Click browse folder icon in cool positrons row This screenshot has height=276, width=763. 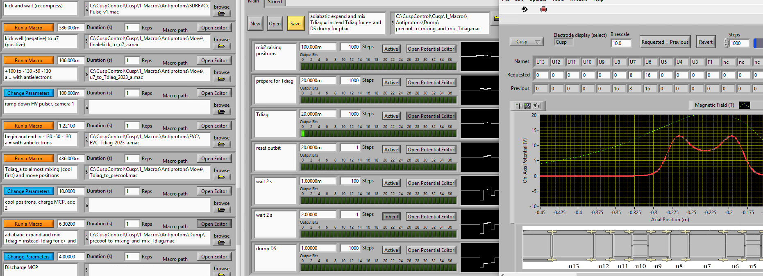click(x=222, y=210)
